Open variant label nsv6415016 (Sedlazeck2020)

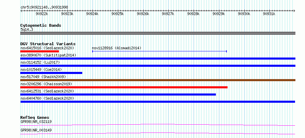pos(47,48)
